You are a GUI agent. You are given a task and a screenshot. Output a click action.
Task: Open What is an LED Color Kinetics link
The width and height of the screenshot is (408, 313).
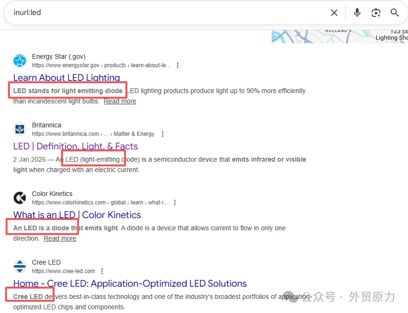tap(77, 215)
